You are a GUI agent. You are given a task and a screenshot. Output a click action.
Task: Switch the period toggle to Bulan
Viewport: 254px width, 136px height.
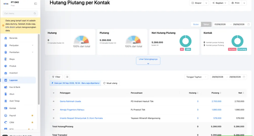(196, 24)
